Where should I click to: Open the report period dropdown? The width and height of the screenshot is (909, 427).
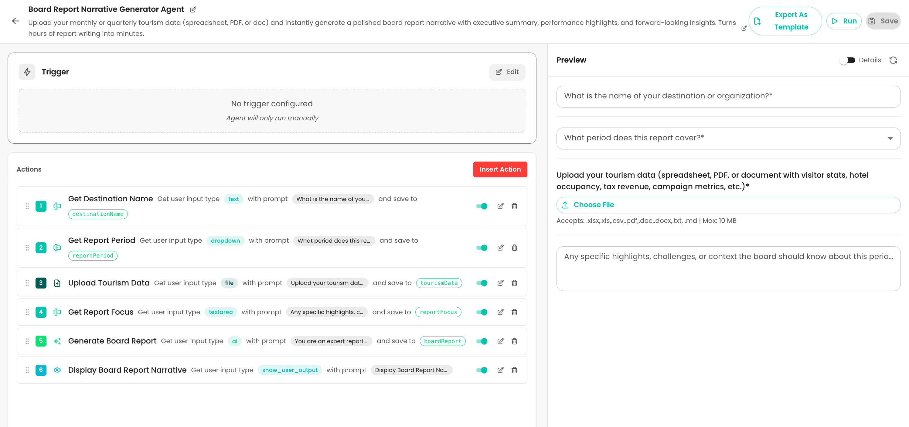728,138
